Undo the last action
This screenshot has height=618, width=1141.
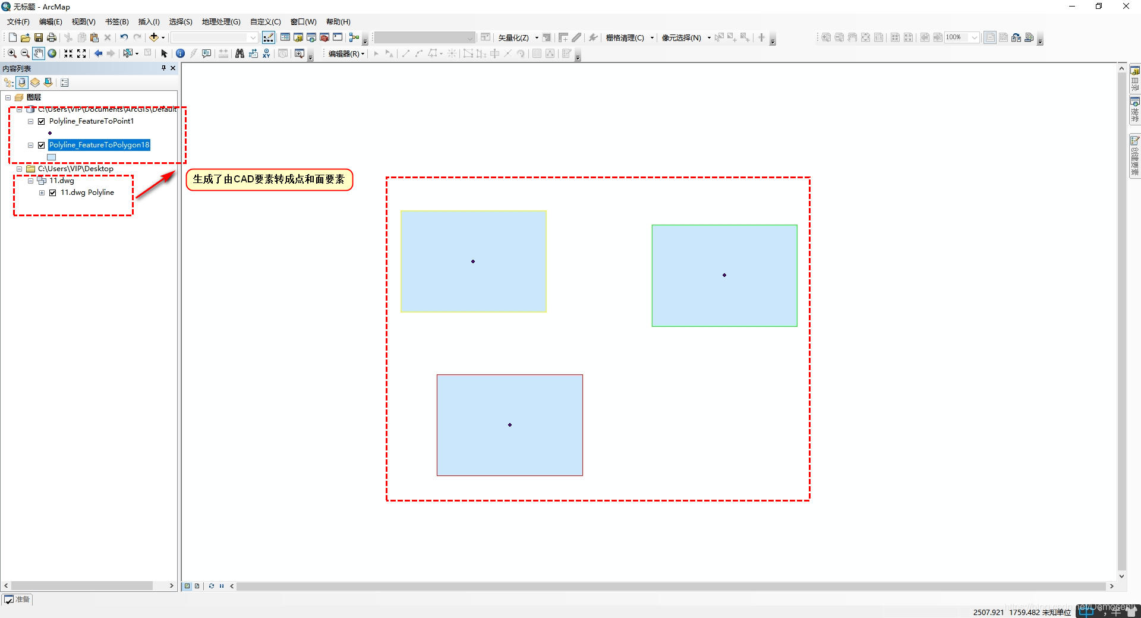point(124,37)
